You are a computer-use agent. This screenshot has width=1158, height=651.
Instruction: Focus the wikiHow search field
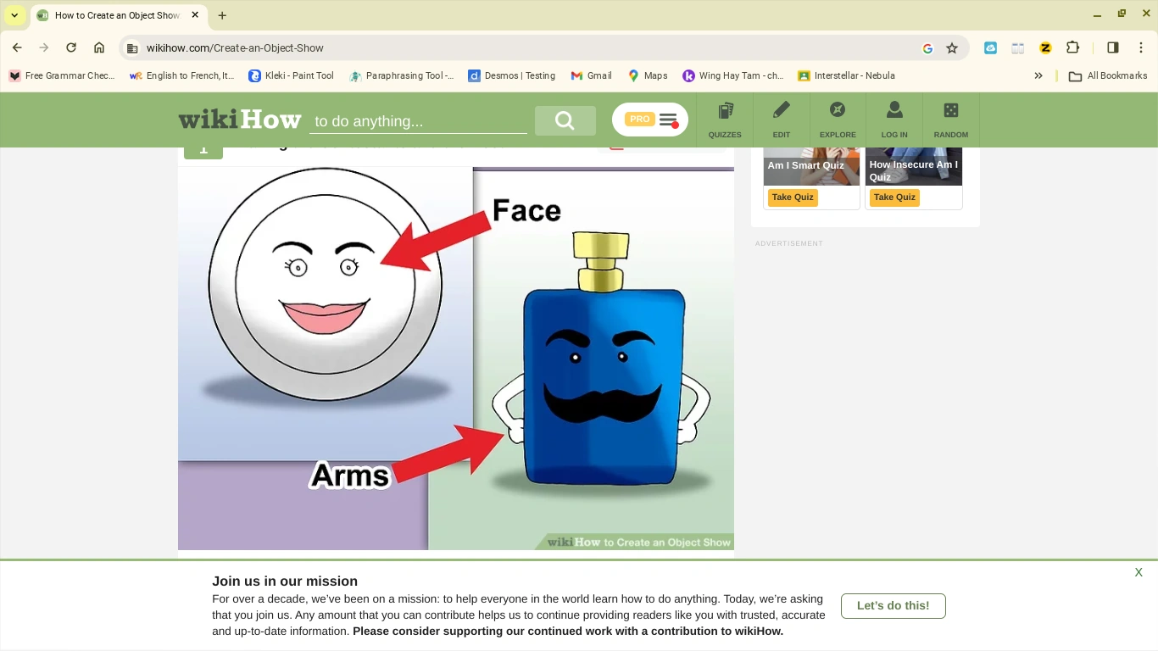tap(418, 121)
